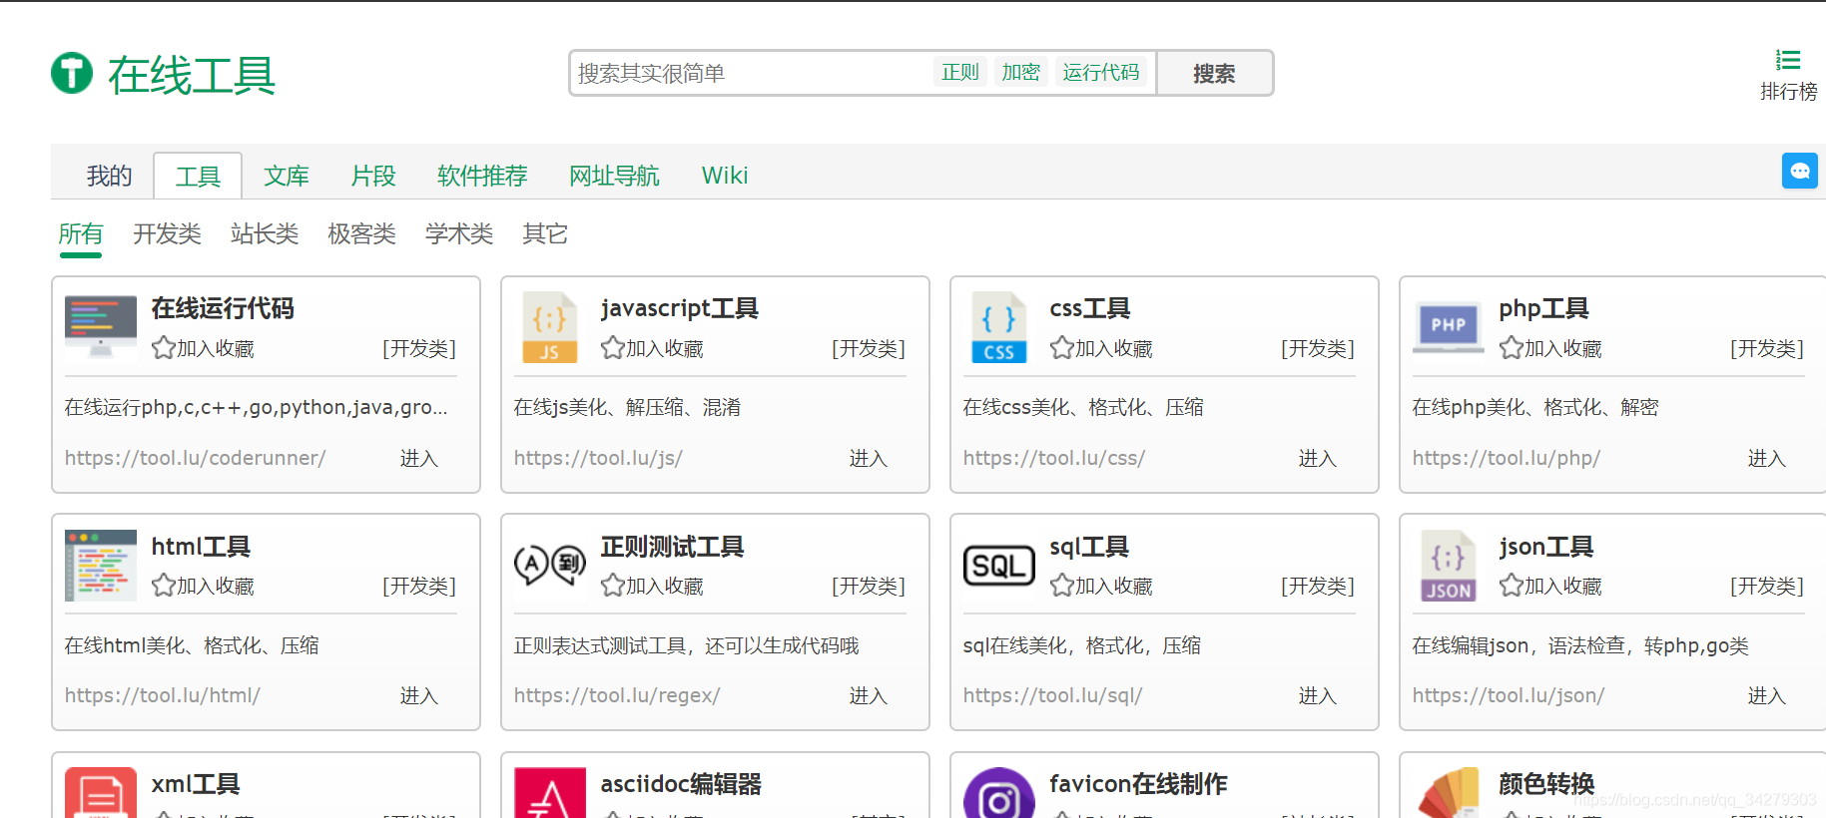The width and height of the screenshot is (1826, 818).
Task: Click the css工具 CSS file icon
Action: pyautogui.click(x=999, y=327)
